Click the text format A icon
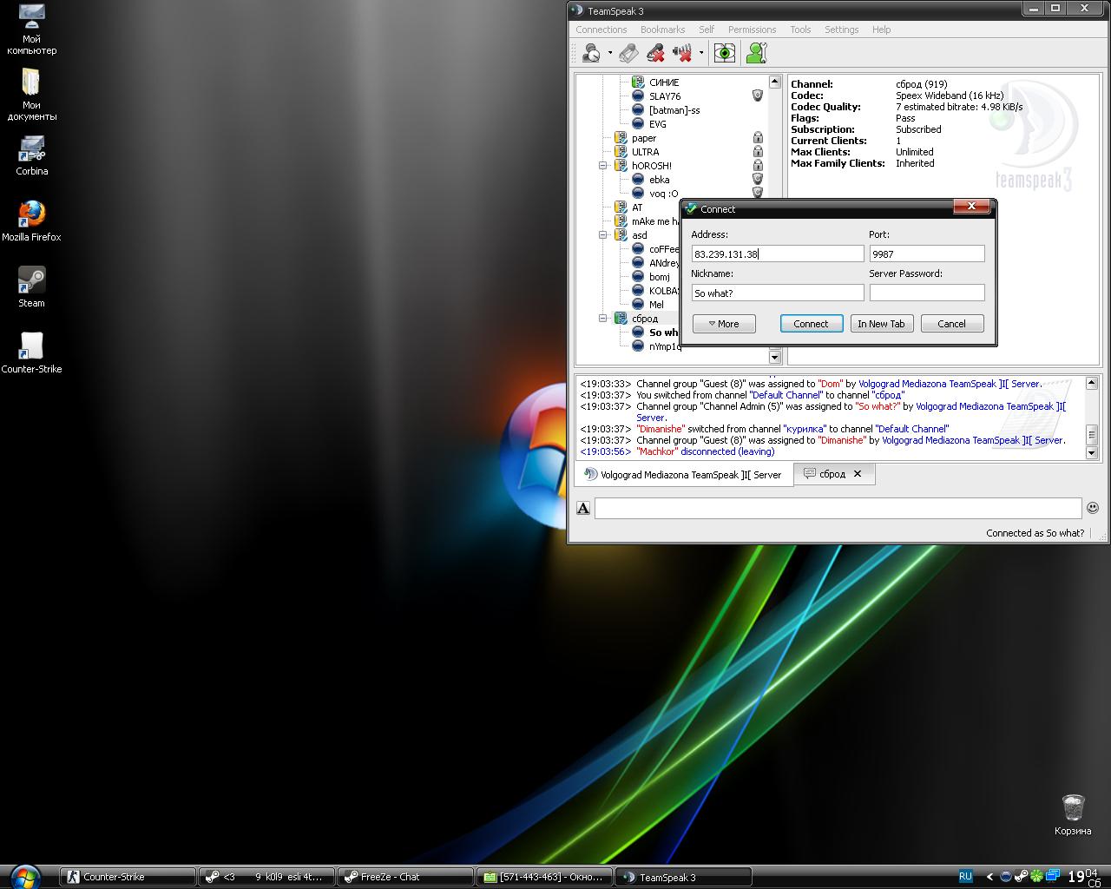Viewport: 1111px width, 889px height. (x=583, y=508)
